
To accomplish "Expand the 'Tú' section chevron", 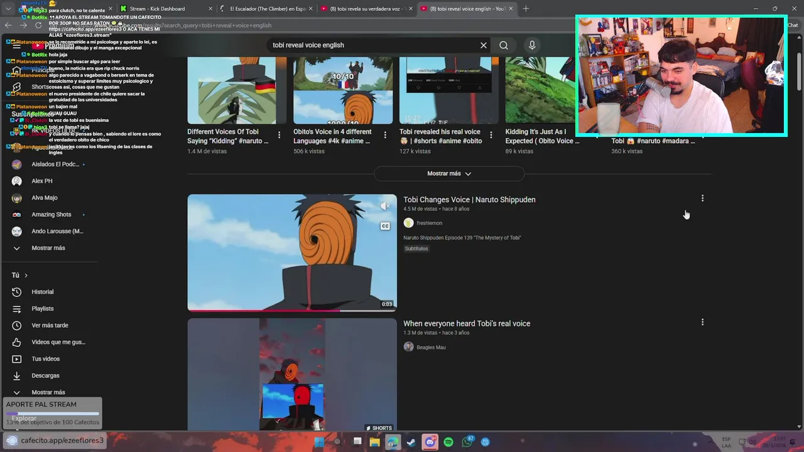I will click(26, 276).
